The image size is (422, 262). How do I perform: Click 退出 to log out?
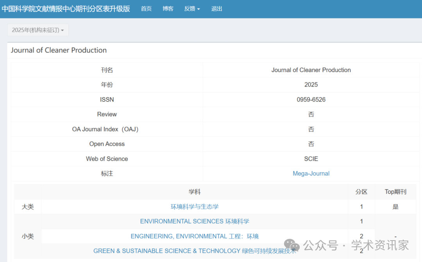click(x=216, y=9)
